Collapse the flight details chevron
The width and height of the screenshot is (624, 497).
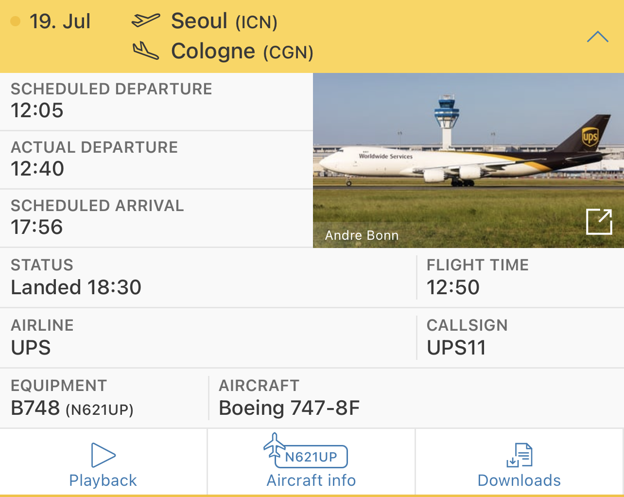click(x=597, y=37)
